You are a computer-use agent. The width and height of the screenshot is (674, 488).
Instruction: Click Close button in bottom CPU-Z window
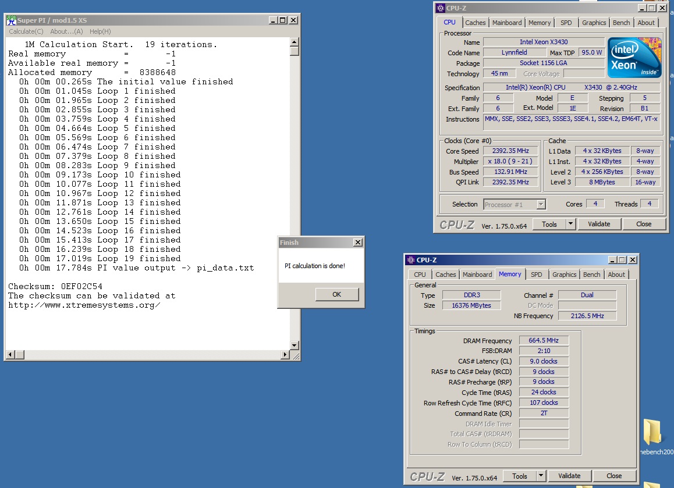tap(614, 476)
